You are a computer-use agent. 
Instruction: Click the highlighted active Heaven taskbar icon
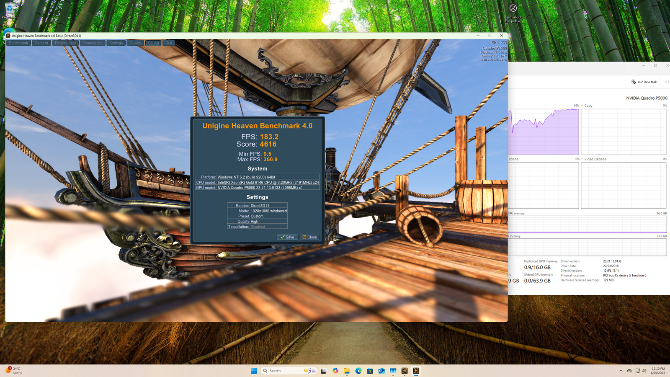coord(416,371)
